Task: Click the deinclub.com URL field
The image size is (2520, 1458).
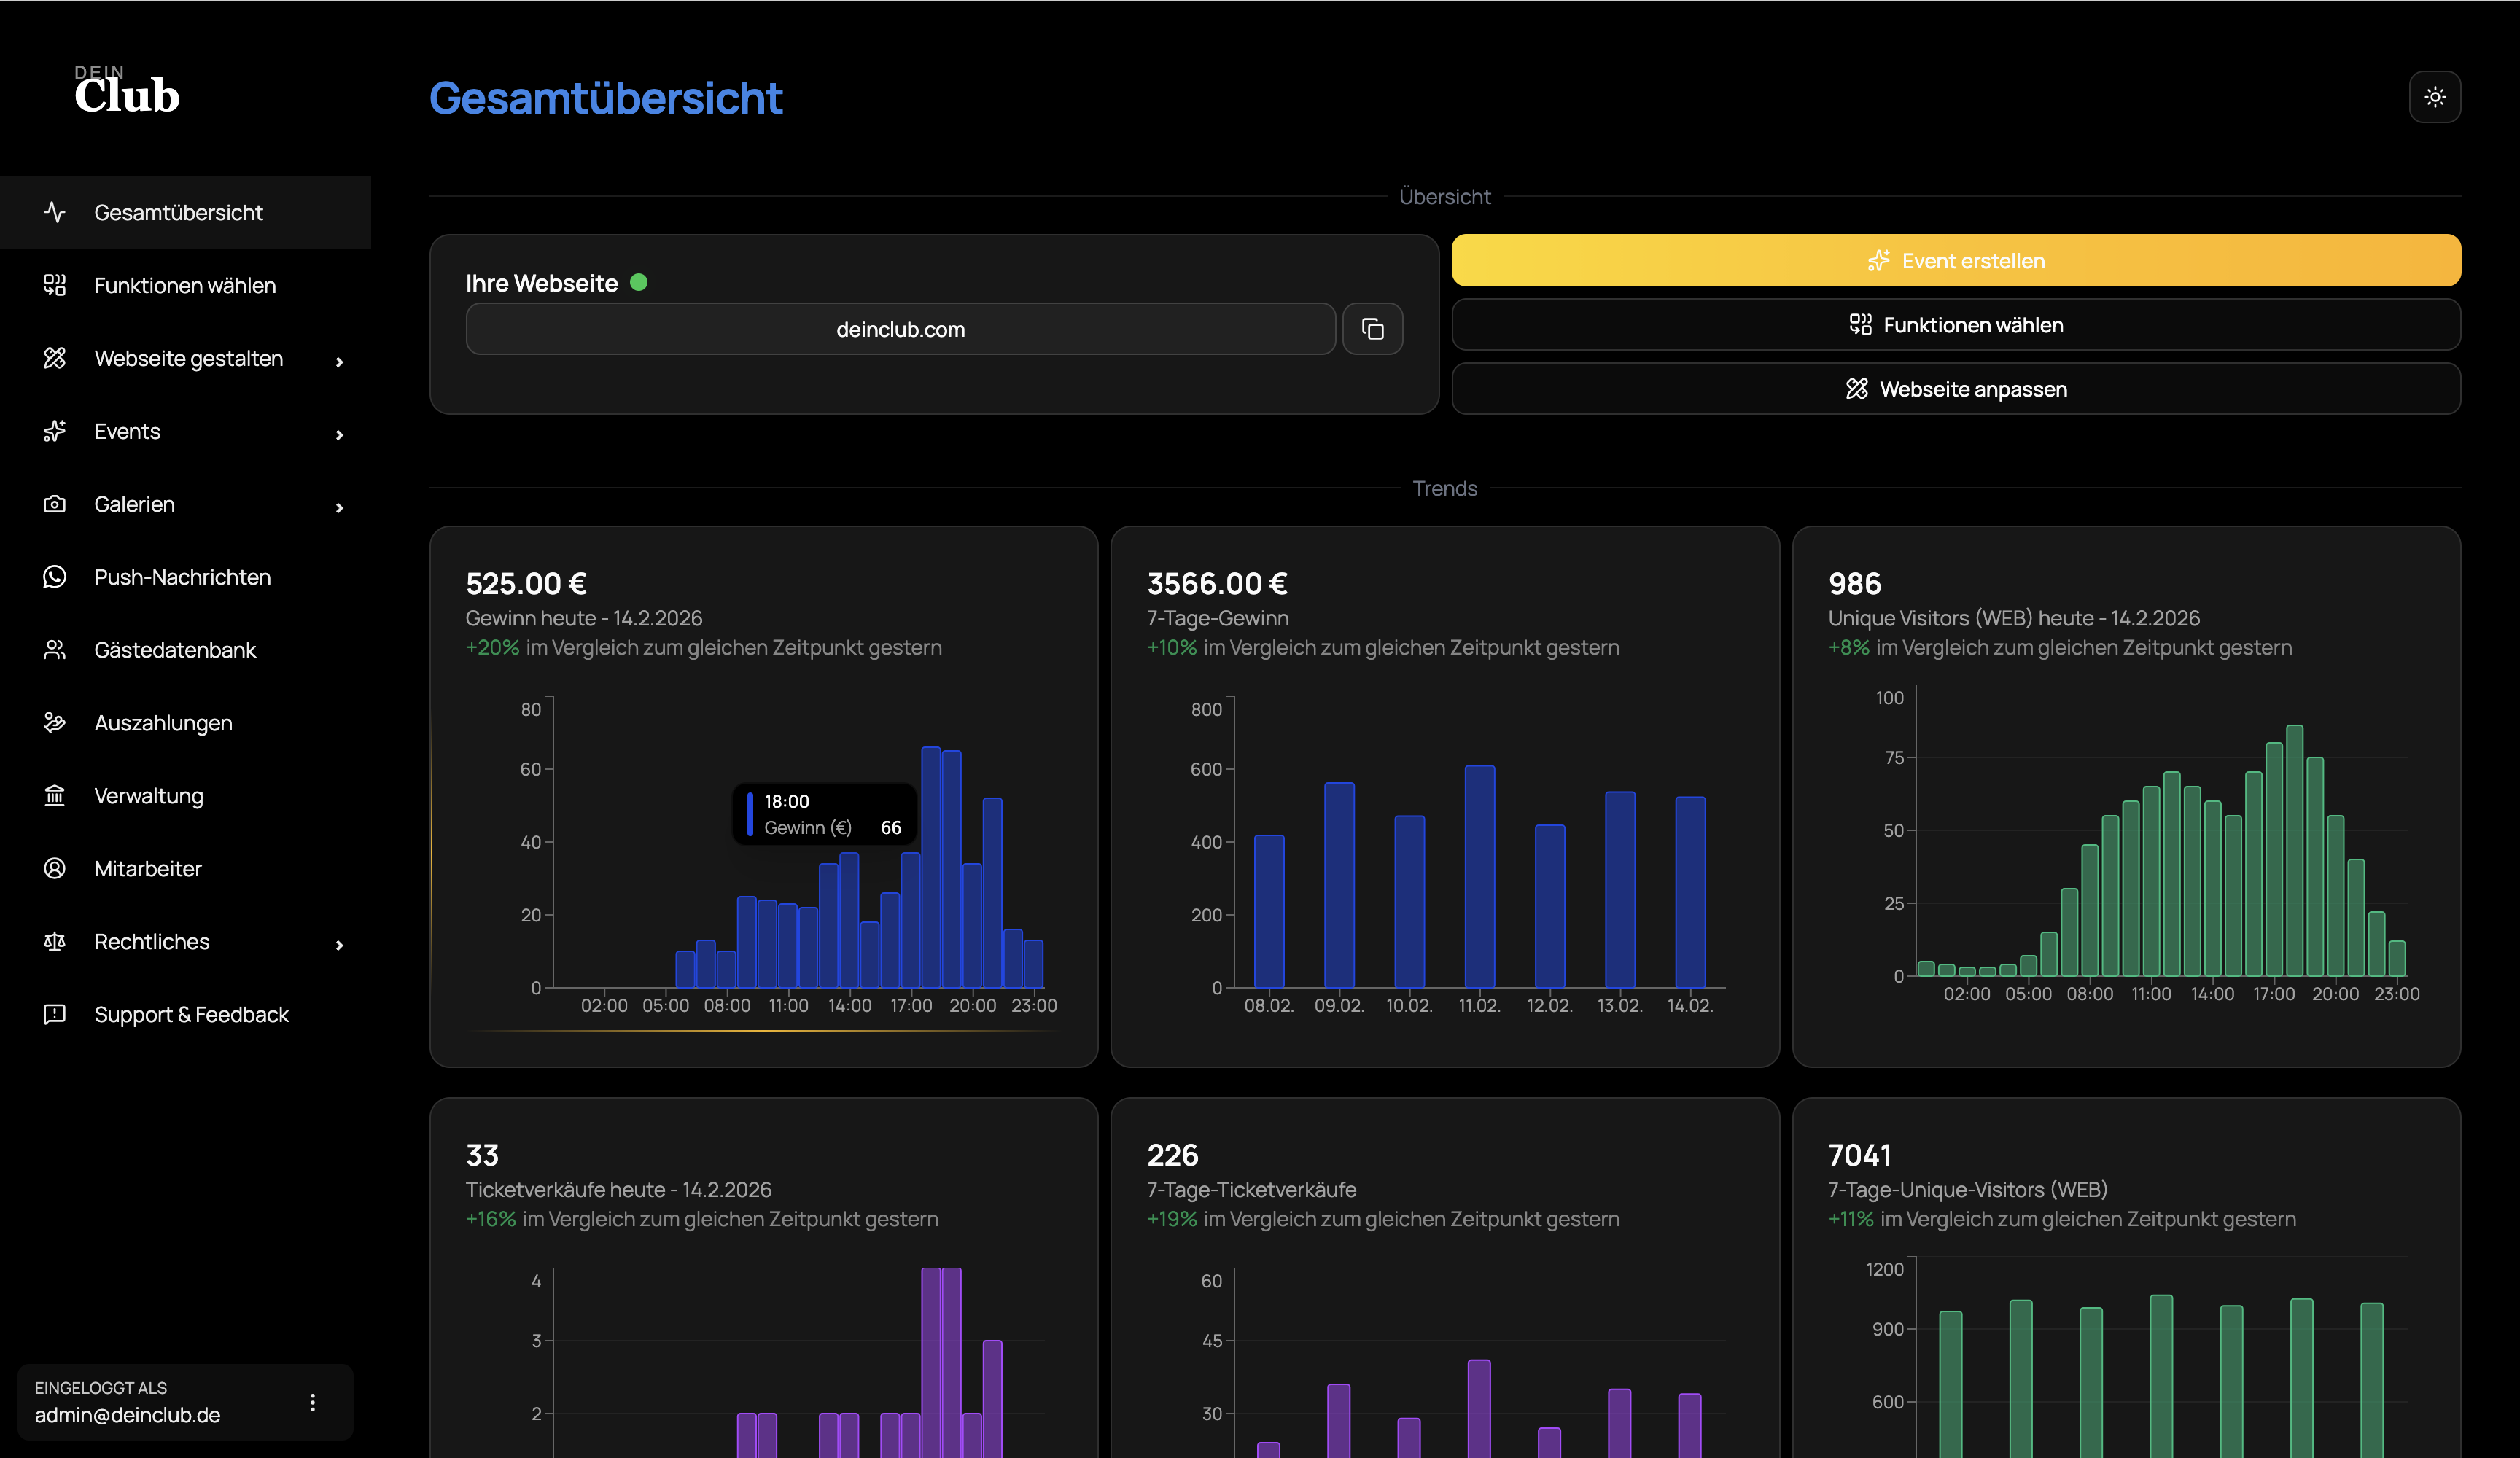Action: click(x=900, y=329)
